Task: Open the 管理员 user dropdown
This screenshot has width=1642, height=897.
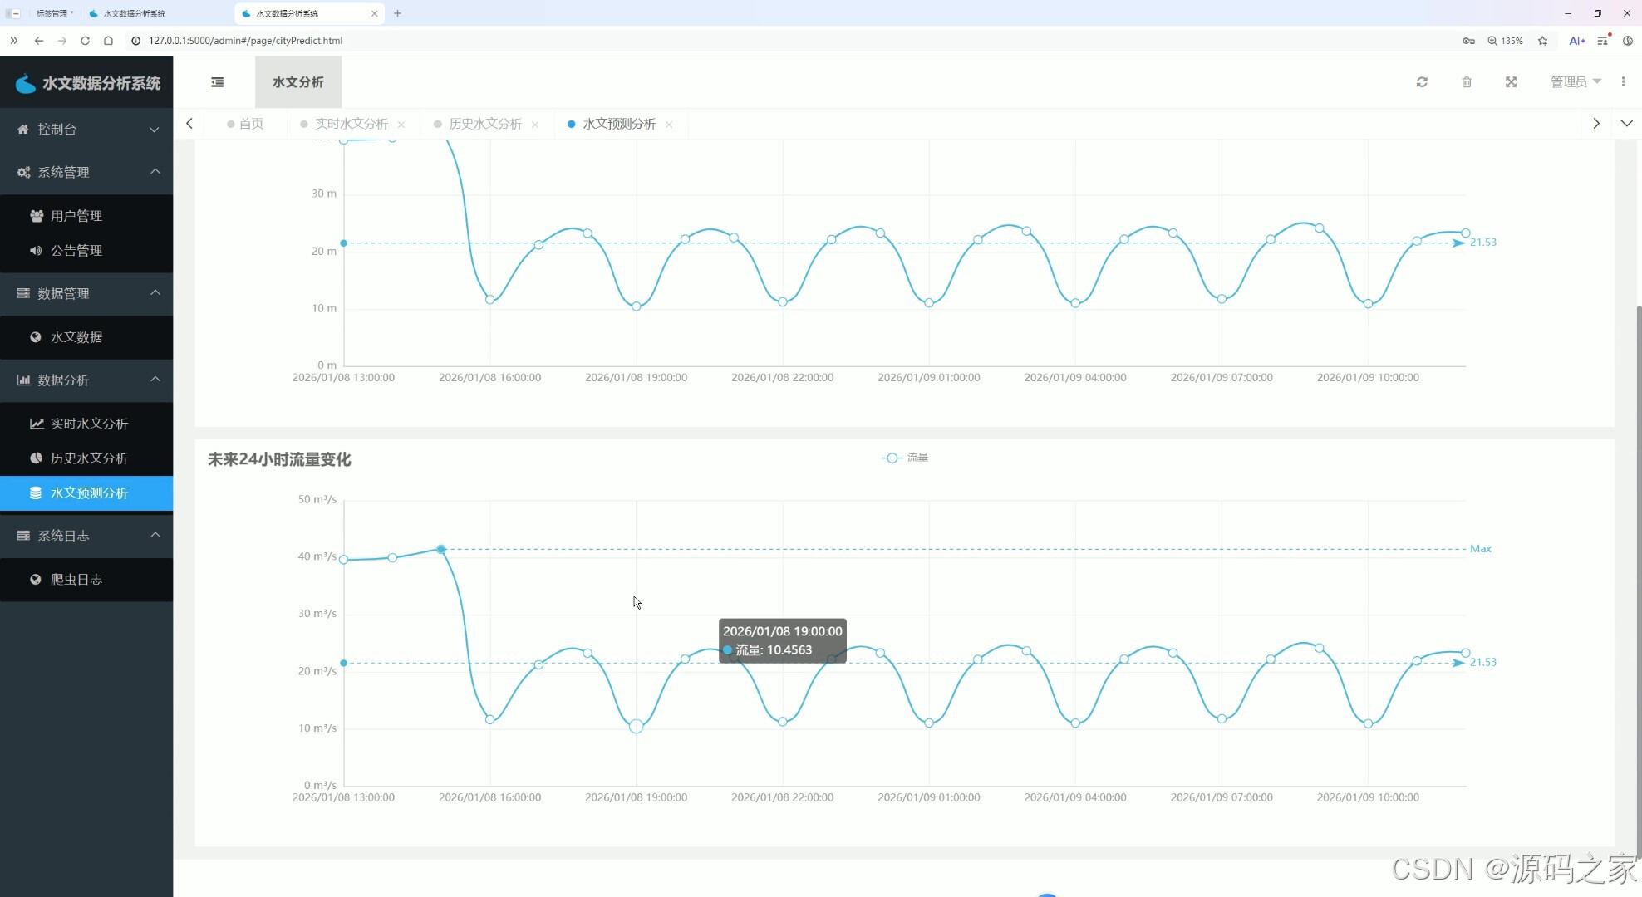Action: pyautogui.click(x=1575, y=81)
